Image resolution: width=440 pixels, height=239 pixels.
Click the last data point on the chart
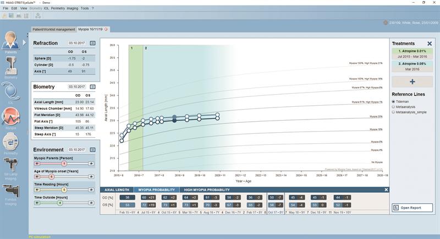point(217,115)
